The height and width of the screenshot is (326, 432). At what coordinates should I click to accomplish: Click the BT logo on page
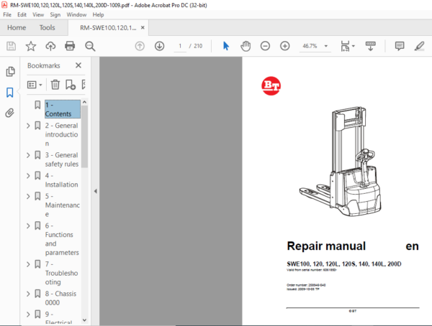[271, 85]
